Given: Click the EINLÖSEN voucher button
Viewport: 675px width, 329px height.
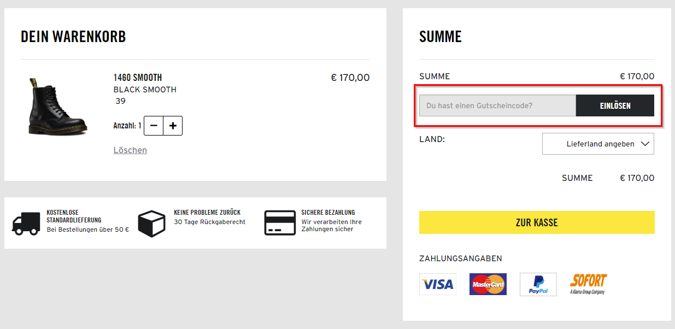Looking at the screenshot, I should click(x=615, y=105).
